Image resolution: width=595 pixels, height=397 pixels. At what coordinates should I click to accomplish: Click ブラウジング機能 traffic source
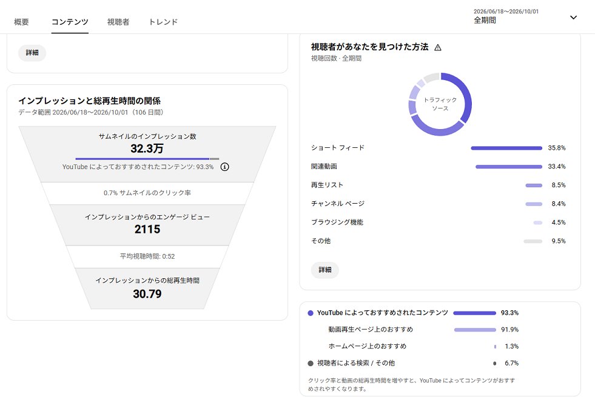tap(439, 222)
